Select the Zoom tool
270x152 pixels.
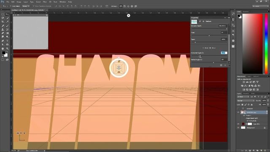coord(8,49)
